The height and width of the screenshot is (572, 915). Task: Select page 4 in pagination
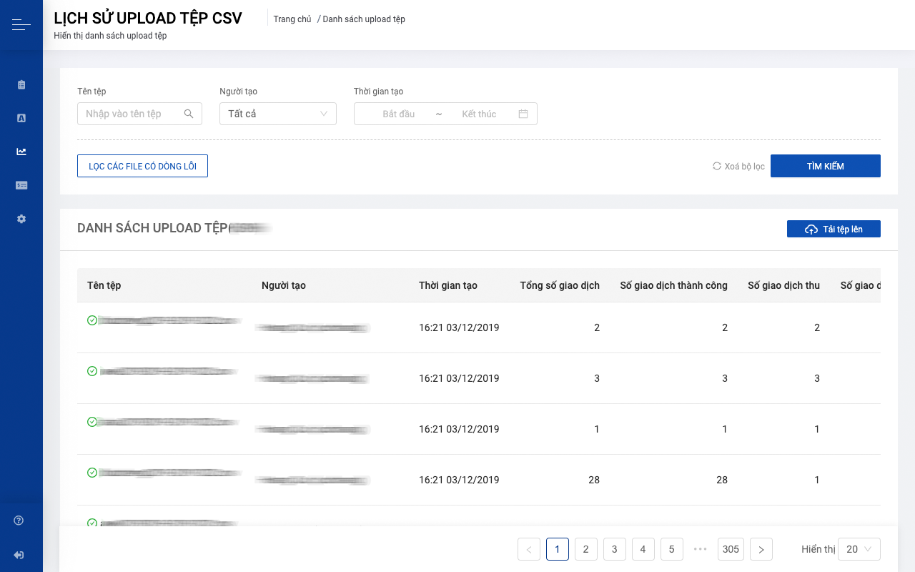click(643, 549)
